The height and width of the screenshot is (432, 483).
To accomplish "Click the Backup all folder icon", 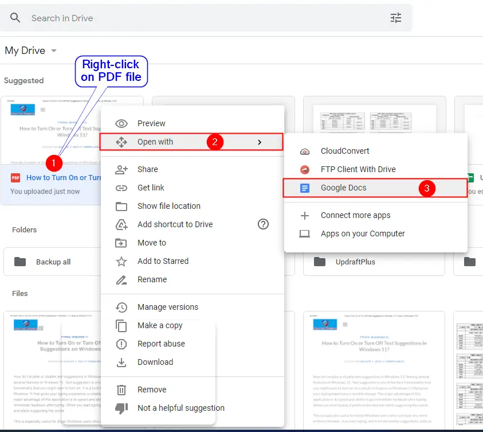I will click(x=20, y=262).
